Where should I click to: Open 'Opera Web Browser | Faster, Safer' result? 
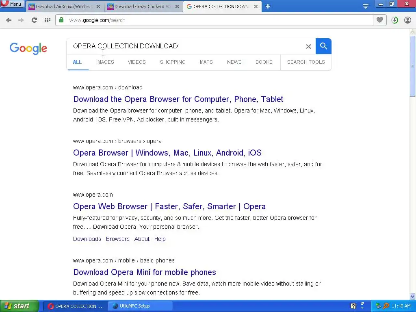(169, 206)
